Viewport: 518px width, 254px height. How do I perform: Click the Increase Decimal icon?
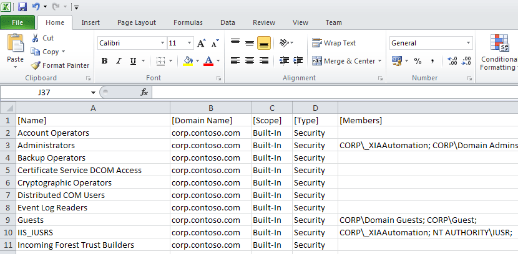pos(452,61)
